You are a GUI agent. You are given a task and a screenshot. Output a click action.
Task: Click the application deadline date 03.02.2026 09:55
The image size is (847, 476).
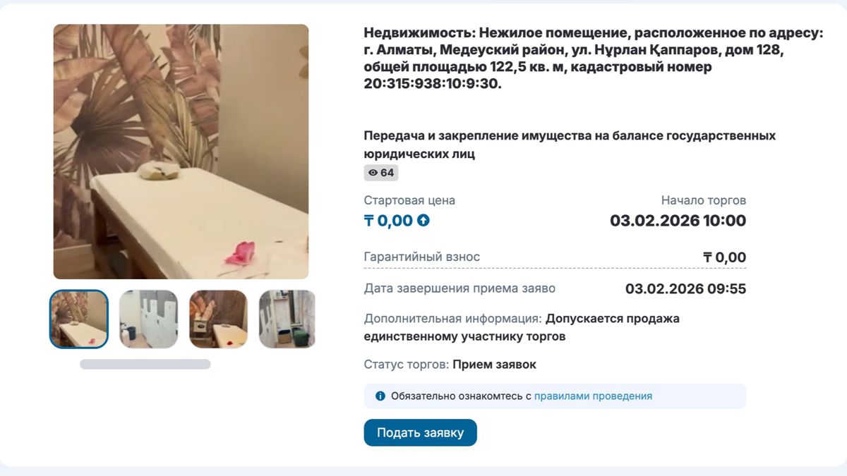coord(683,288)
